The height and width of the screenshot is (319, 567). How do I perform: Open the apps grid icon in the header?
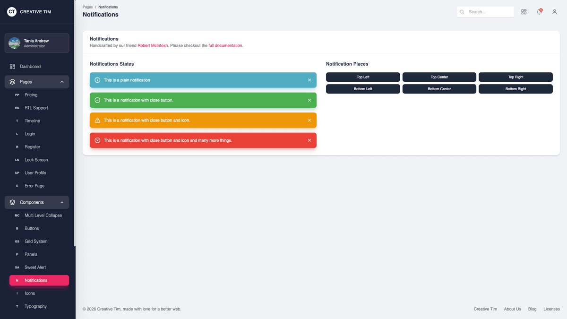pos(524,12)
